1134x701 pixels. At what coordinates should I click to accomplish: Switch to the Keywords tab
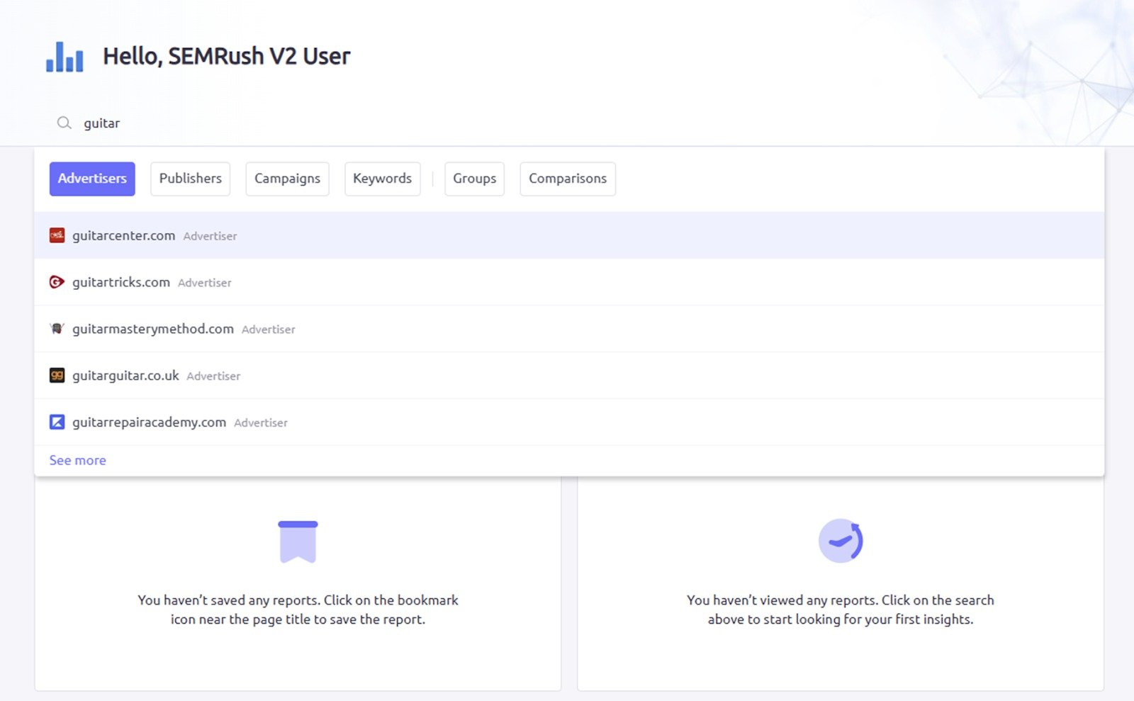(x=382, y=179)
